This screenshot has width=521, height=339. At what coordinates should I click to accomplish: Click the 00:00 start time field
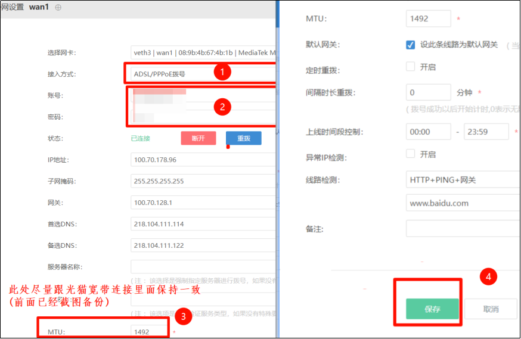pyautogui.click(x=428, y=132)
